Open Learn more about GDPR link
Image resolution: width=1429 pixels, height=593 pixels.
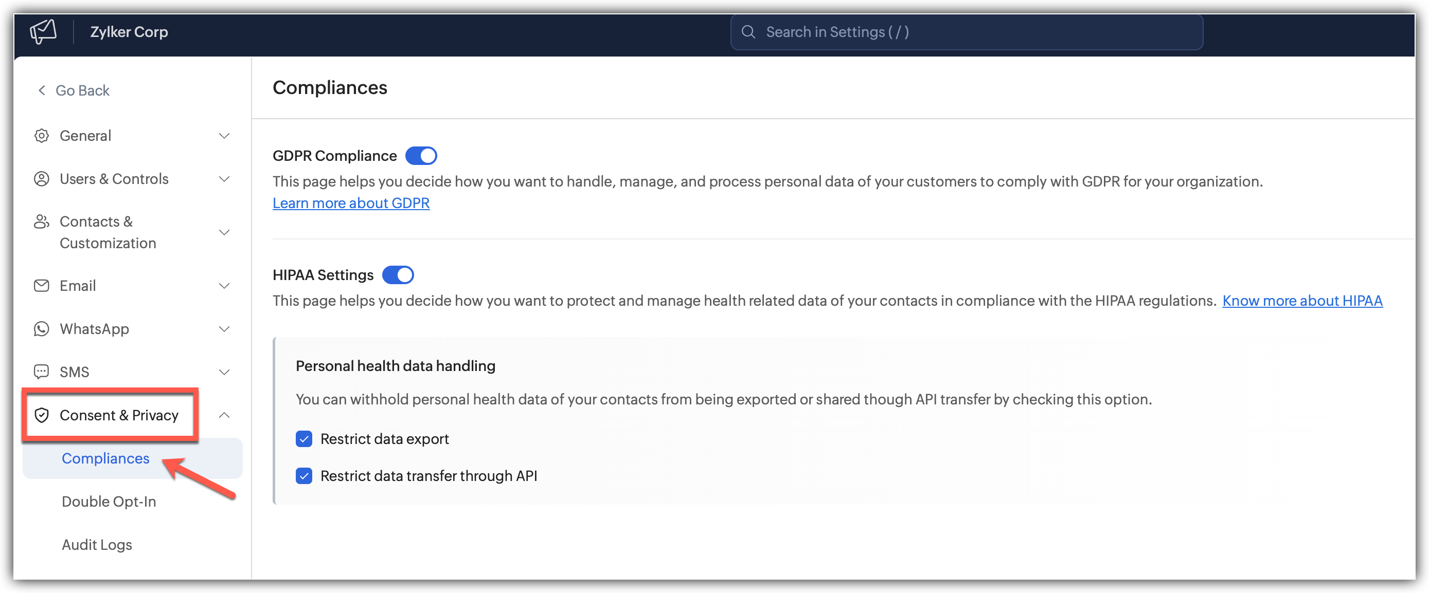pyautogui.click(x=351, y=203)
